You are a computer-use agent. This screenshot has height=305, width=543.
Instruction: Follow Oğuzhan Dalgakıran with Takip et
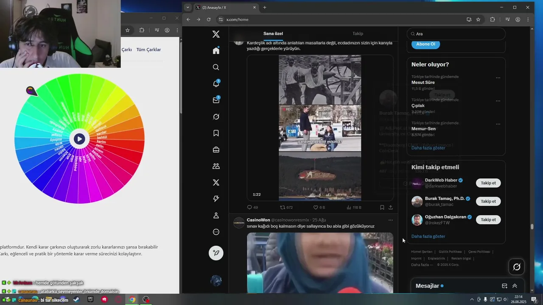point(488,219)
